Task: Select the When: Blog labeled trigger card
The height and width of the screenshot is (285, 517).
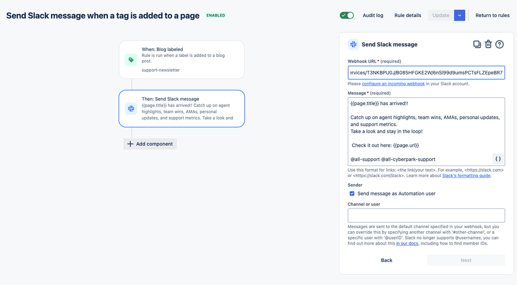Action: [x=182, y=59]
